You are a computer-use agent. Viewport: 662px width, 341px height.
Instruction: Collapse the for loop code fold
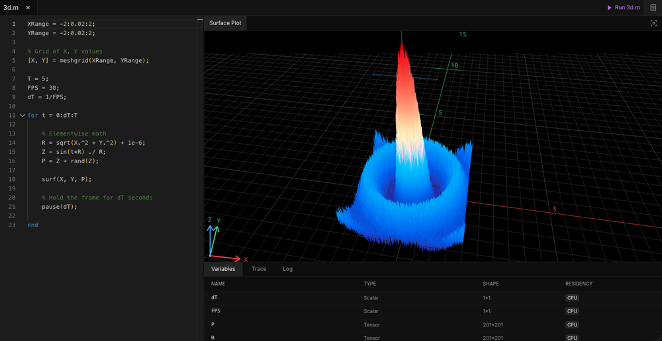22,115
